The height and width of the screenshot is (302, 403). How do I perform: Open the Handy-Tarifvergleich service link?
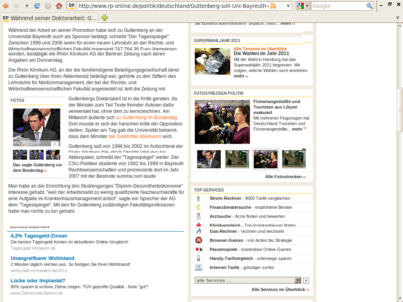coord(251,258)
